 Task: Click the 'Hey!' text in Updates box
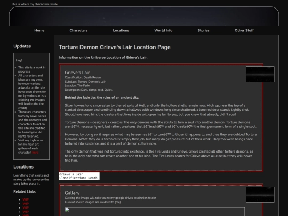click(19, 60)
